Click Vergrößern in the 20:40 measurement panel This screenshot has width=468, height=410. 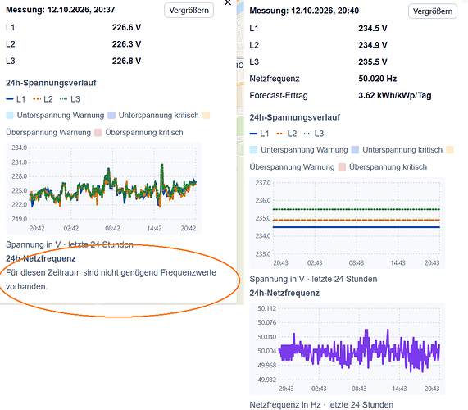[433, 11]
